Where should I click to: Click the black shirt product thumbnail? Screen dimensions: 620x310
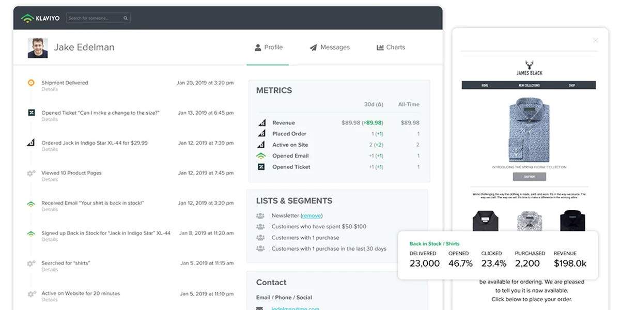tap(485, 221)
